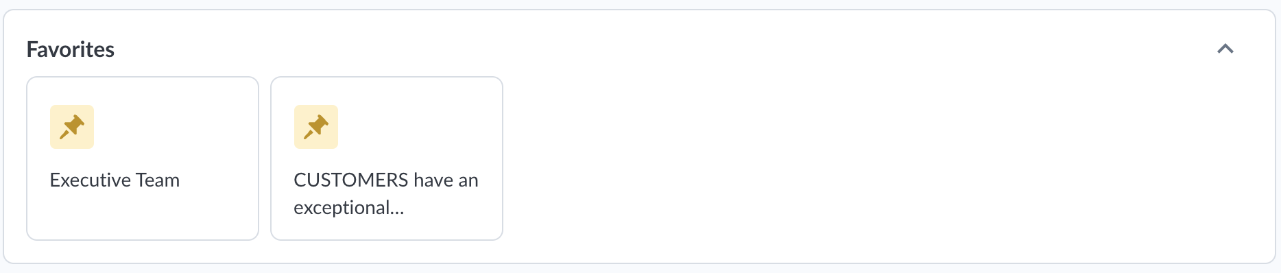Click the pin icon on CUSTOMERS card
Viewport: 1281px width, 273px height.
316,127
